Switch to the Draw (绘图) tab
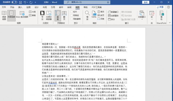 tap(28, 7)
